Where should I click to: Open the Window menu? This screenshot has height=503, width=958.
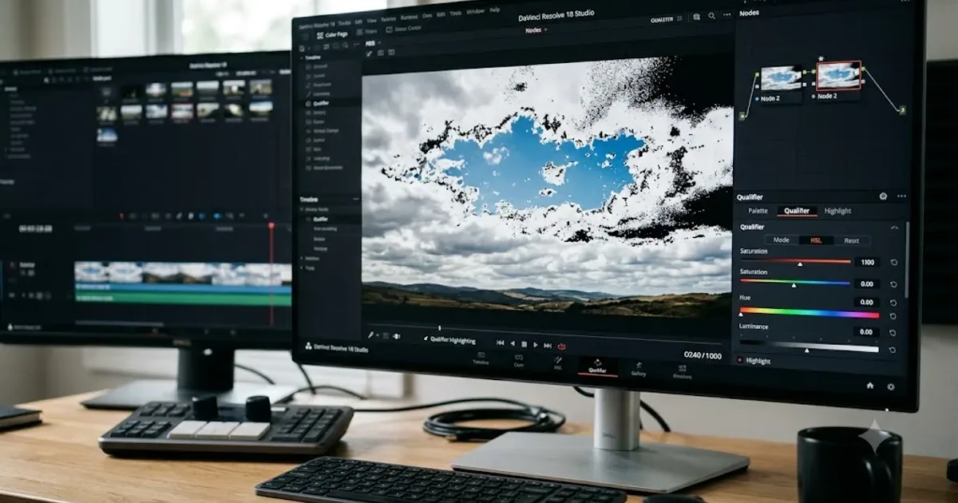[475, 11]
